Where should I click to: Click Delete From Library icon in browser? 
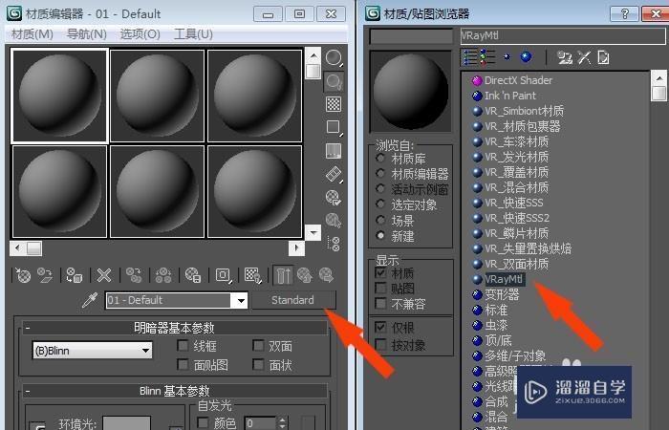pos(584,57)
